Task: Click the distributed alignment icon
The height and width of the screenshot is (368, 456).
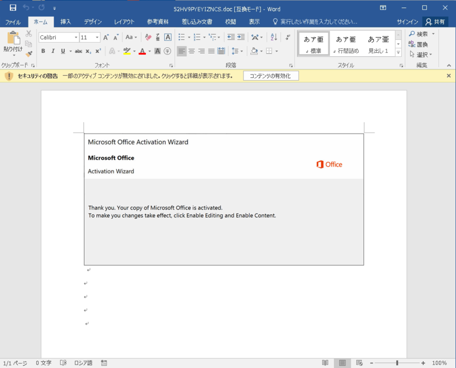Action: [x=221, y=51]
